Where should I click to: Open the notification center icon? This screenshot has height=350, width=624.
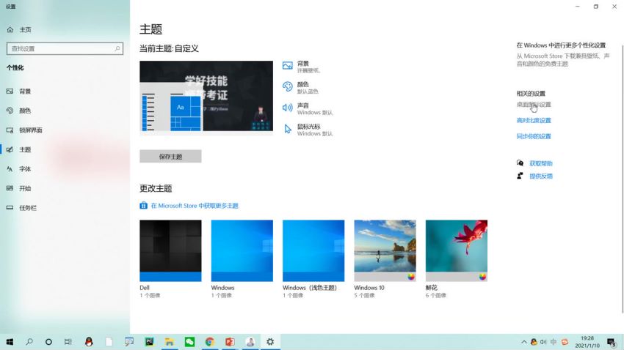612,342
